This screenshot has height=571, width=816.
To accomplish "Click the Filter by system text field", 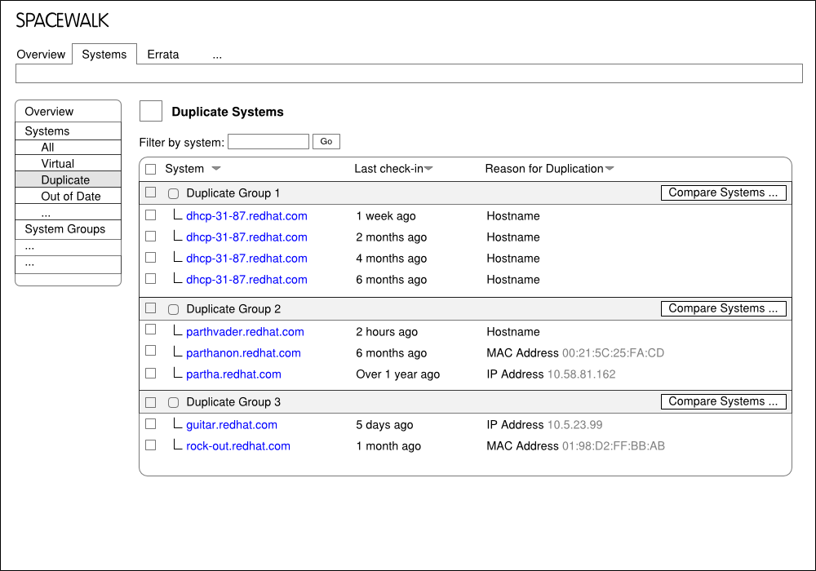I will click(x=268, y=142).
